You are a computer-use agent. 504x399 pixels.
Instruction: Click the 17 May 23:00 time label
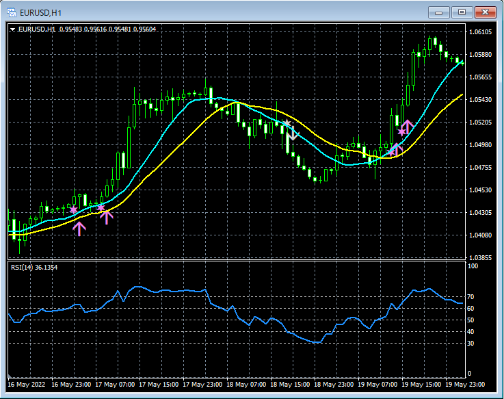[x=202, y=385]
